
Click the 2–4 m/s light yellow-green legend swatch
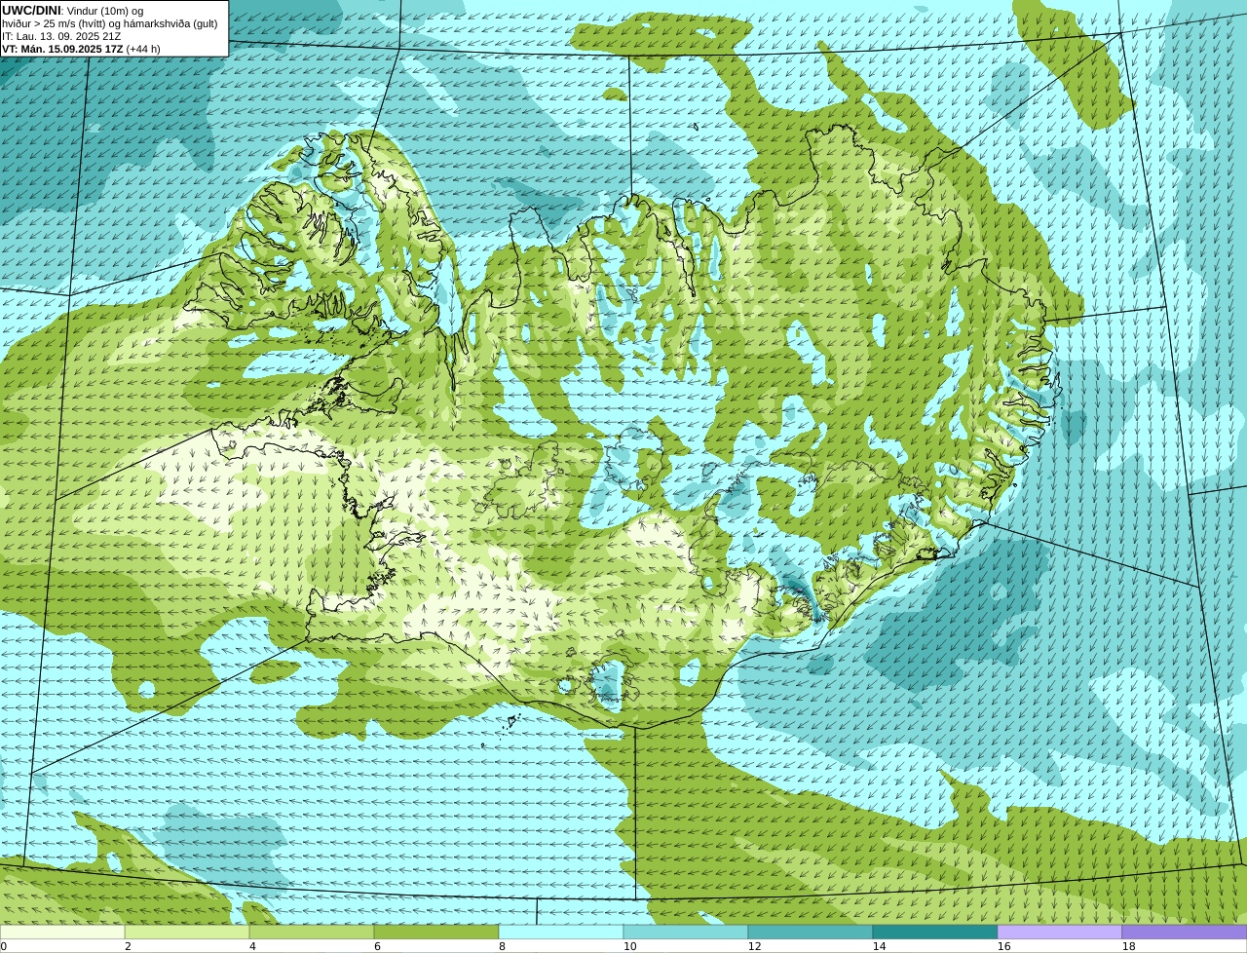coord(187,932)
